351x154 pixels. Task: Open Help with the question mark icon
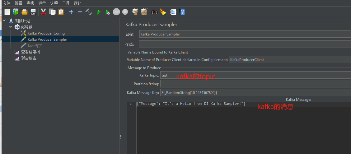(x=182, y=12)
